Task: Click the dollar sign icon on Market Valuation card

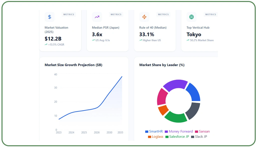Action: pyautogui.click(x=49, y=17)
